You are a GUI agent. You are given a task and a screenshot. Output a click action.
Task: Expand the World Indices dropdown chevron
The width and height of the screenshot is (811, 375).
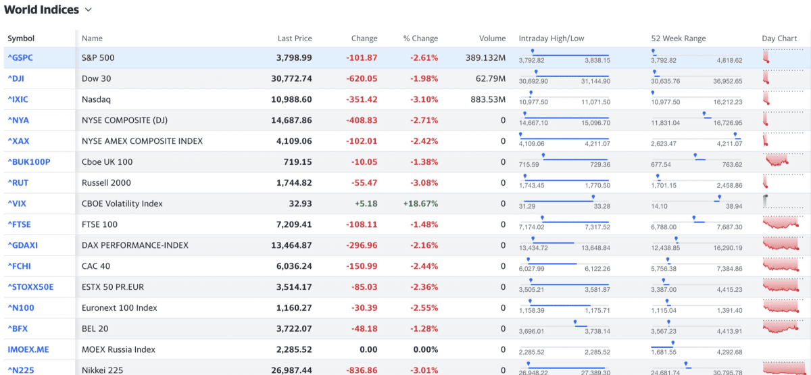[89, 10]
